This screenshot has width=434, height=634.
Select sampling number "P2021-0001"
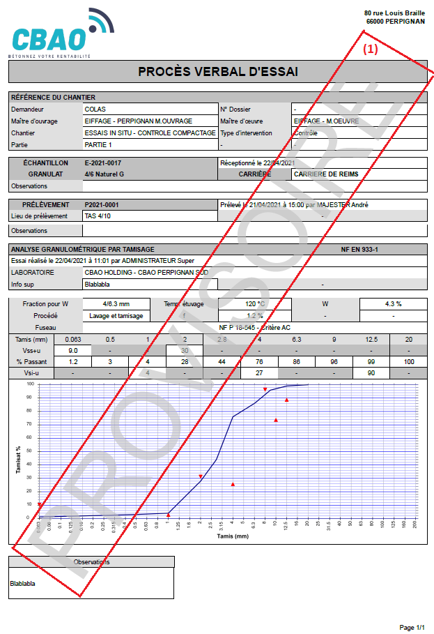(x=101, y=205)
